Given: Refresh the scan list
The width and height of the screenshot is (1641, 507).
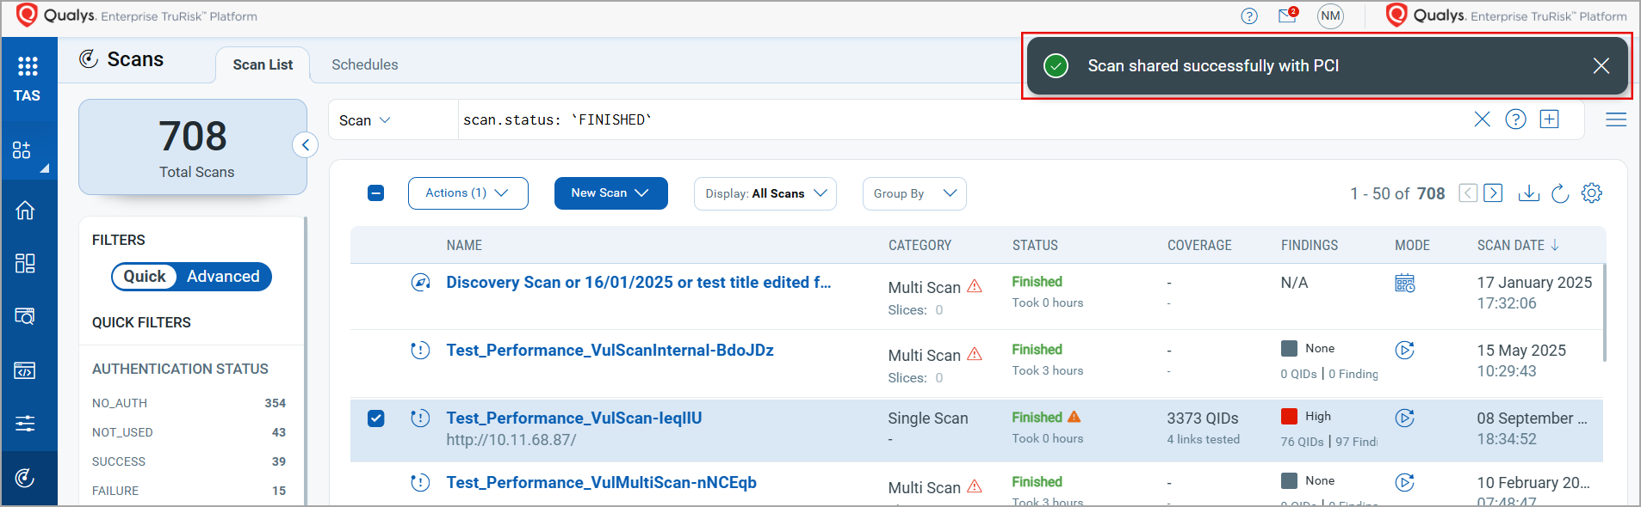Looking at the screenshot, I should pos(1560,193).
